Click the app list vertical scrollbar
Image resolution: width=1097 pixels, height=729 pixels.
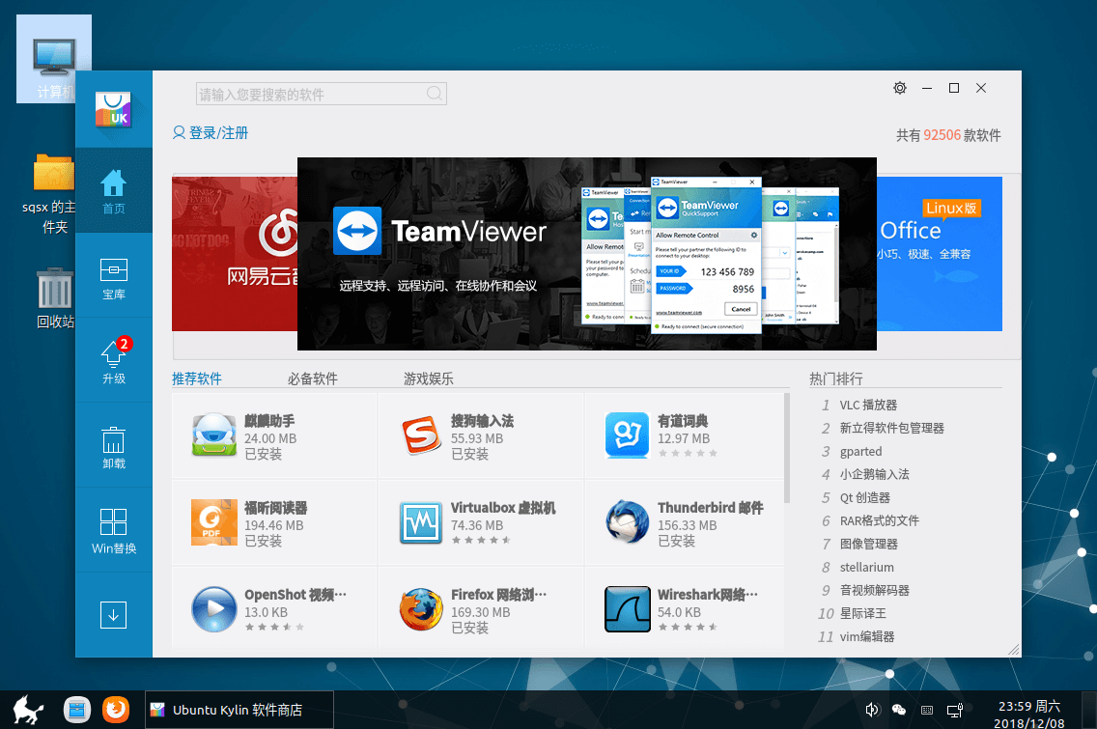point(787,448)
